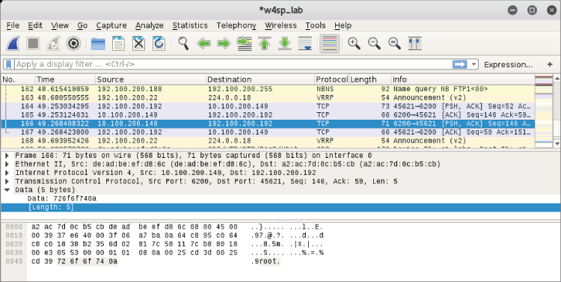Sort by the Info column header
The image size is (561, 282).
[x=463, y=79]
